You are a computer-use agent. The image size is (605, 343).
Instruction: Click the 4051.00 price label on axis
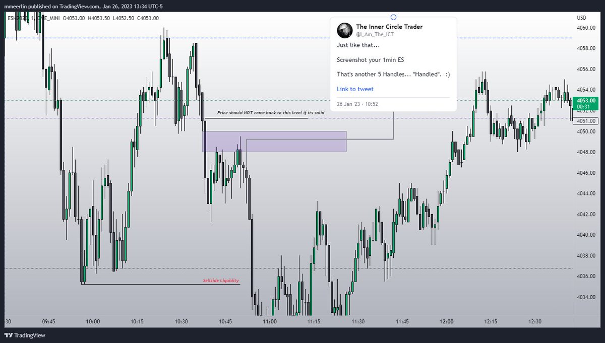586,121
